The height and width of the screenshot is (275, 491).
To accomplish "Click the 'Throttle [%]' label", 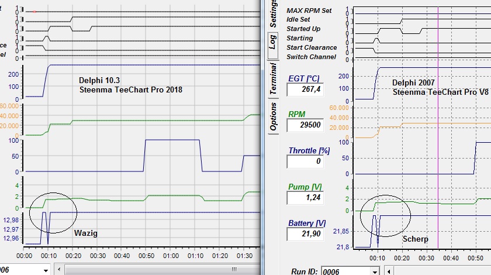I will 309,150.
